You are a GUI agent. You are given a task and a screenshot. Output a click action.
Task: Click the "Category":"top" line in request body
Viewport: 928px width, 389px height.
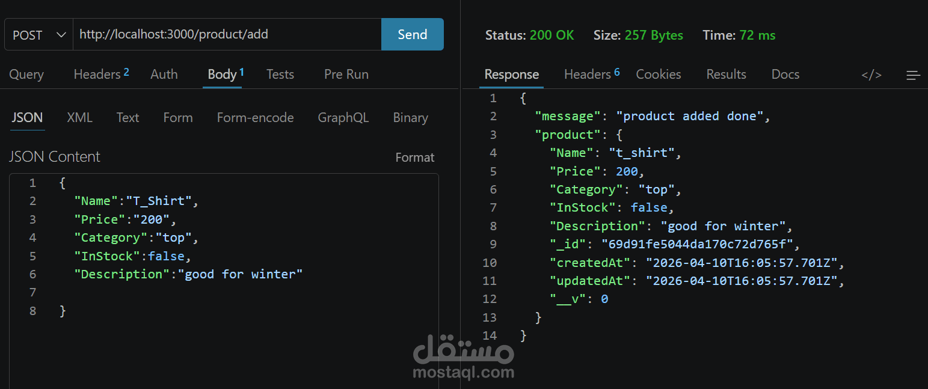(136, 237)
